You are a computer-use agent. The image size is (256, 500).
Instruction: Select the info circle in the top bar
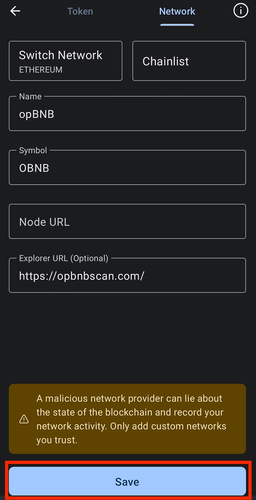pos(241,11)
